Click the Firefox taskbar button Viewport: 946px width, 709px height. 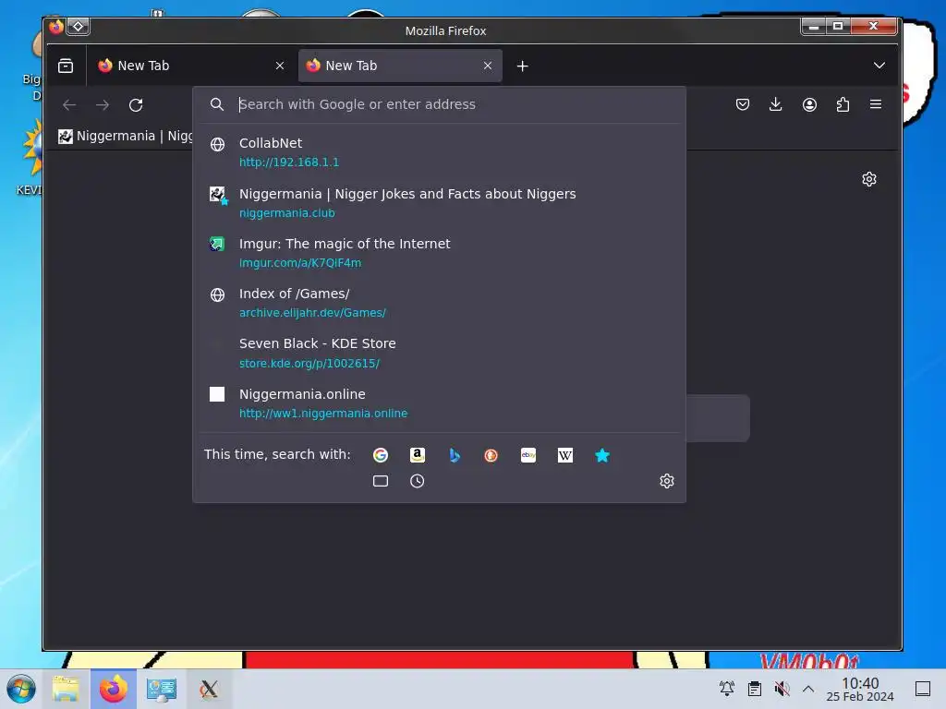point(114,689)
